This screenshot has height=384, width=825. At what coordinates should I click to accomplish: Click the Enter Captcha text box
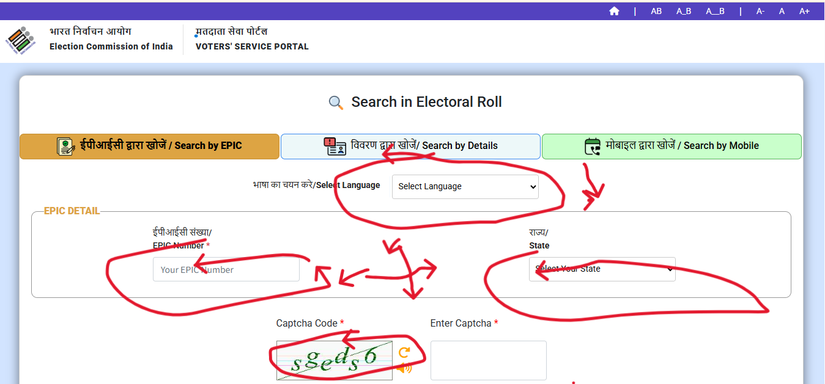point(488,360)
